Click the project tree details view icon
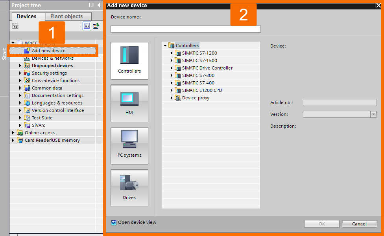The height and width of the screenshot is (236, 384). tap(87, 26)
